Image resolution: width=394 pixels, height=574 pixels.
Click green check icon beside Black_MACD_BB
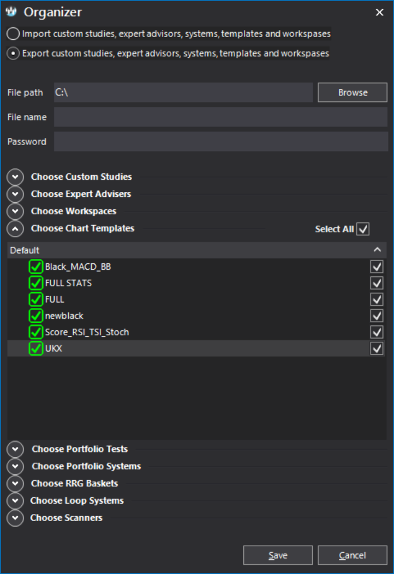point(36,267)
